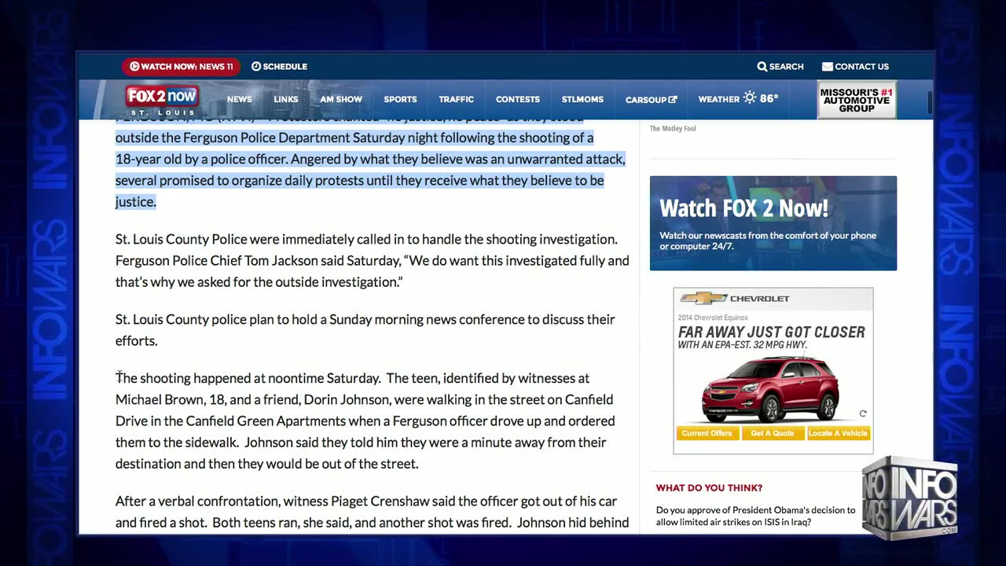Click the Schedule link
The width and height of the screenshot is (1006, 566).
pos(279,67)
